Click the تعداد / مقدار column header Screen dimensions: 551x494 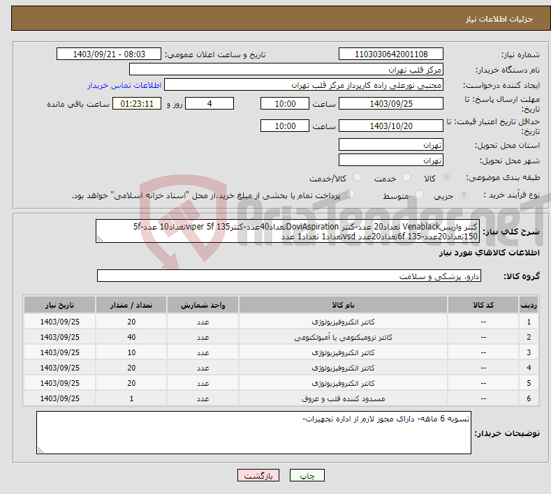click(131, 305)
